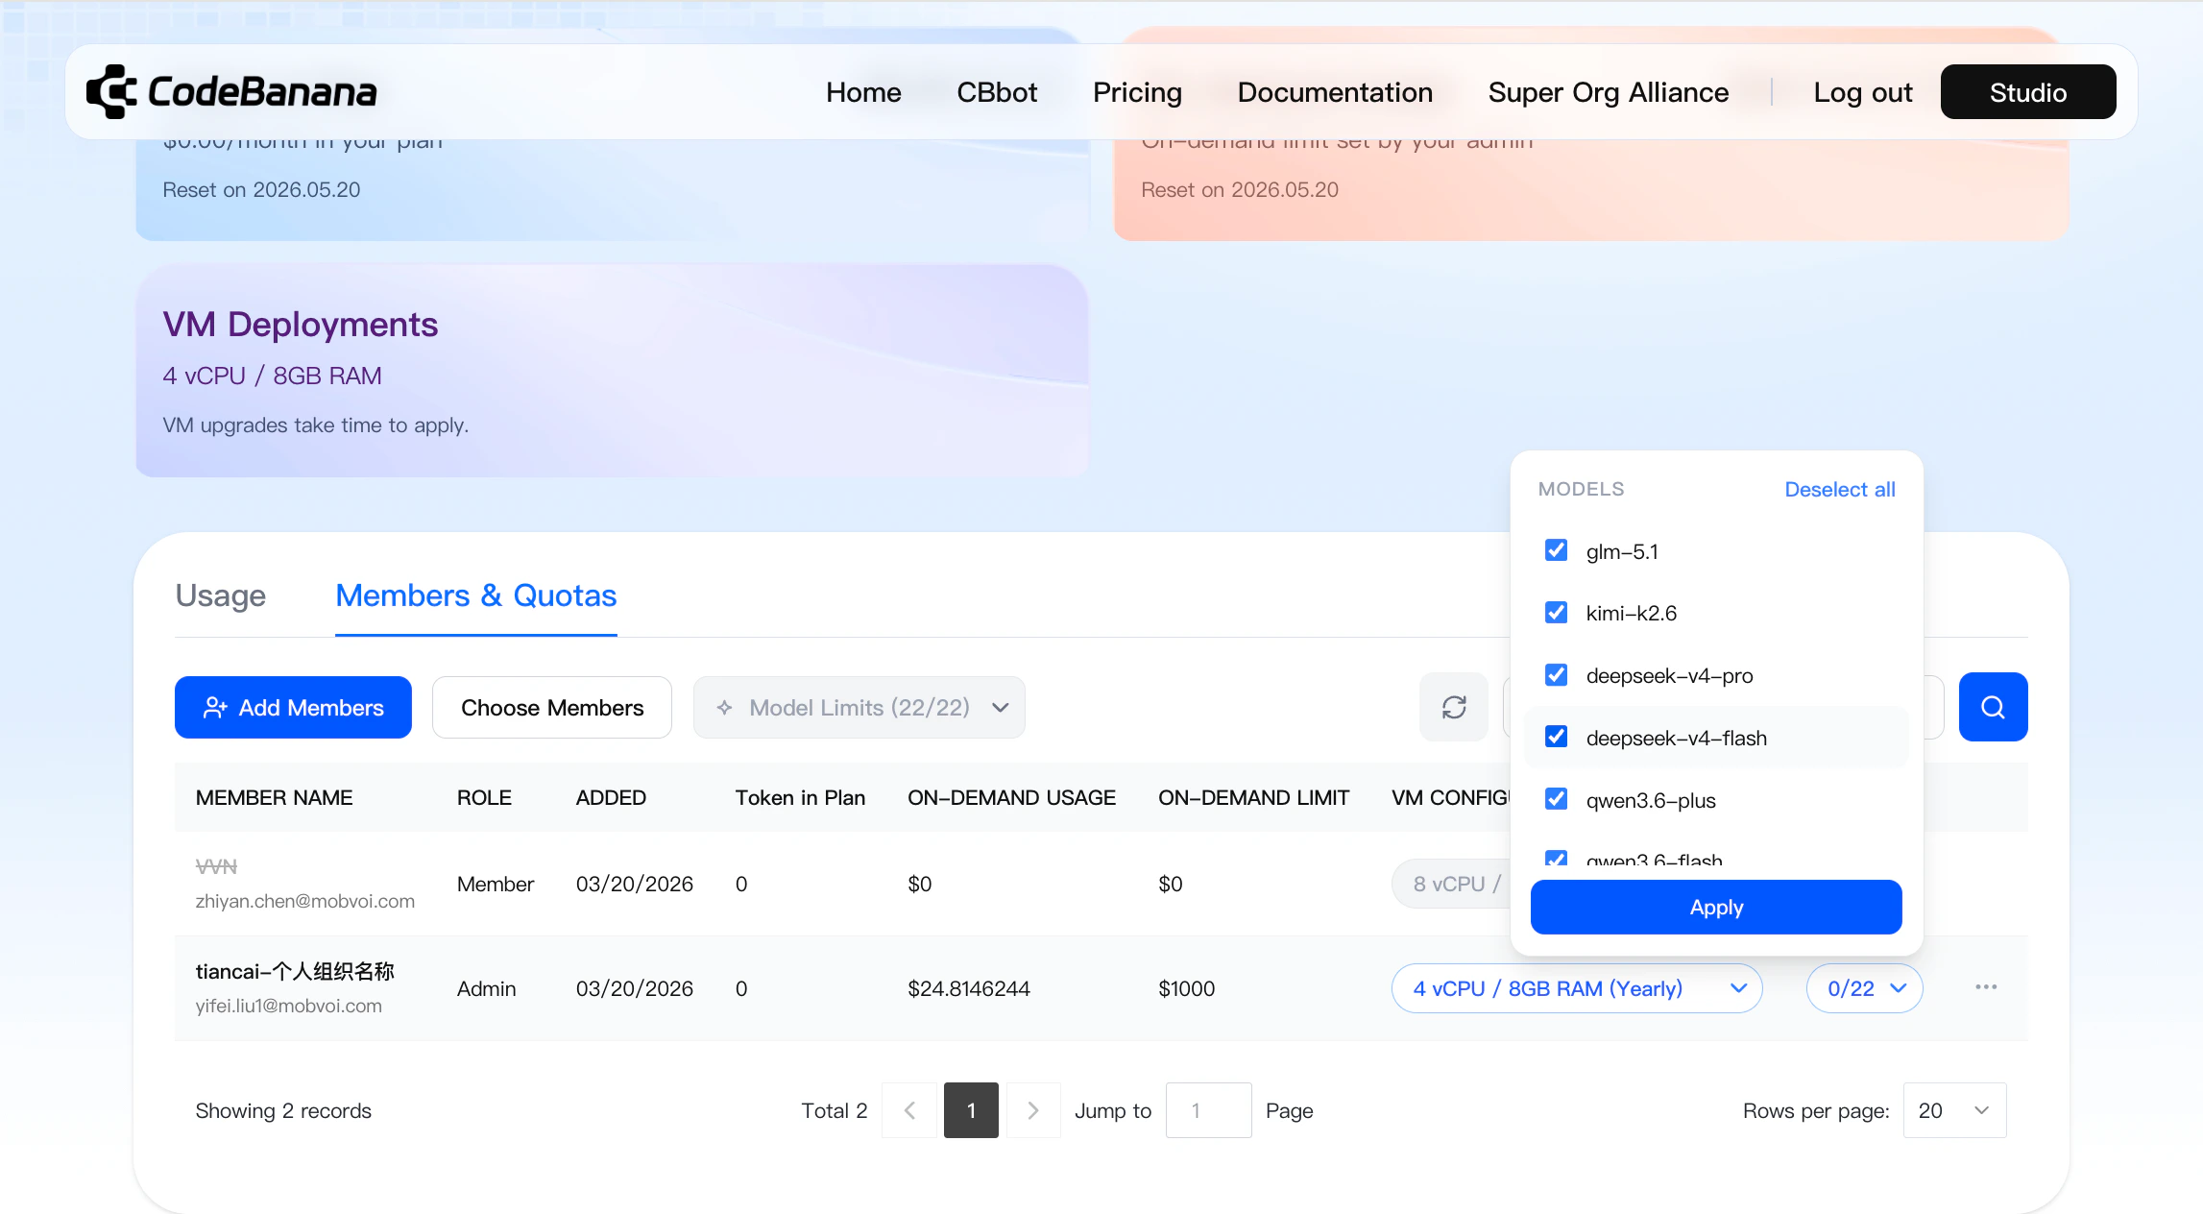Click the Showing 2 records text

(x=283, y=1110)
